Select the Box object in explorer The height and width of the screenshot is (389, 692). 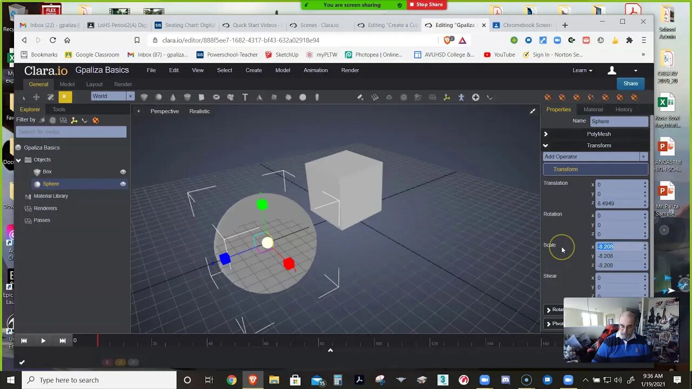pos(47,172)
